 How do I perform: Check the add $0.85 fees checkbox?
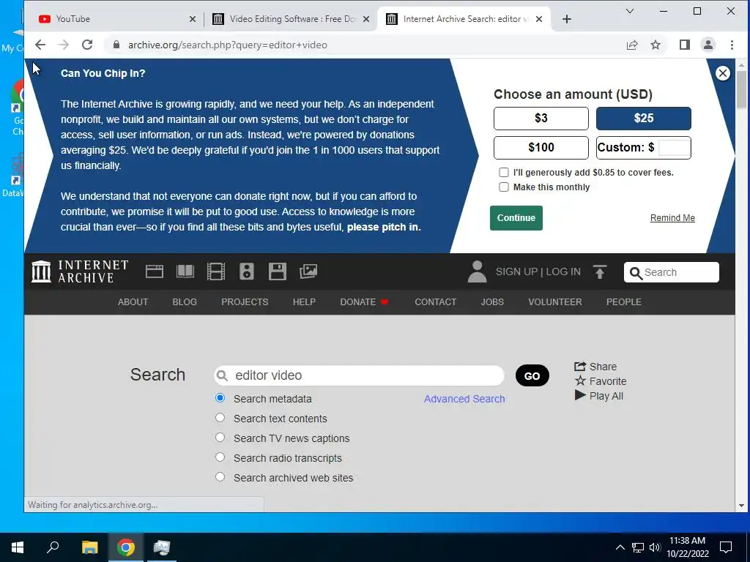point(504,173)
